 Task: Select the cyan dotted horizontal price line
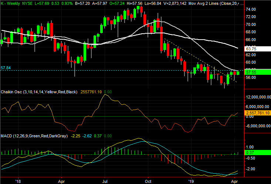click(111, 70)
